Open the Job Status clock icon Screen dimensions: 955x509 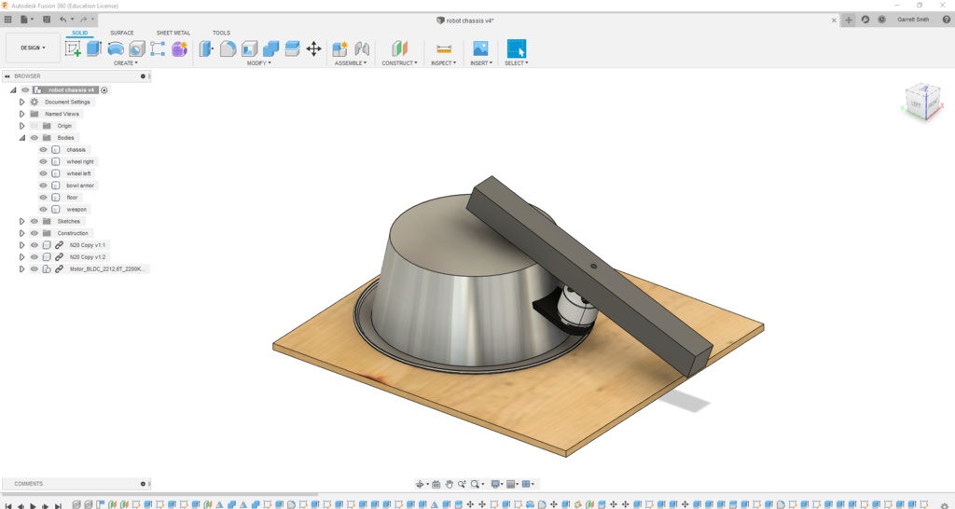pyautogui.click(x=882, y=20)
